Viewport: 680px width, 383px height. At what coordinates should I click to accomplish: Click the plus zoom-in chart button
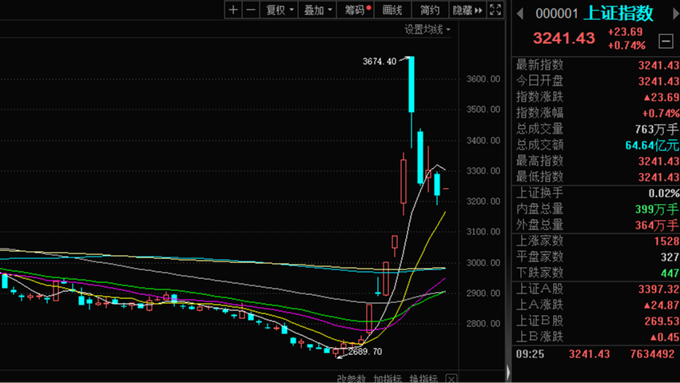click(233, 10)
